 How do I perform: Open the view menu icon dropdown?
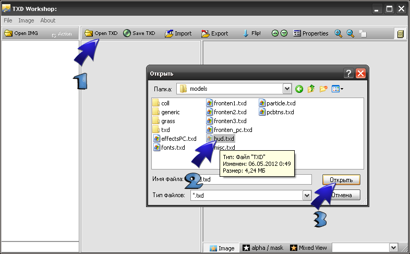[337, 89]
